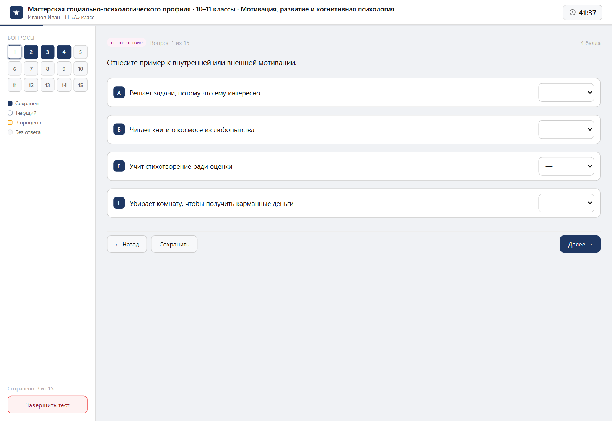Open dropdown for 'Учит стихотворение ради оценки'

(566, 166)
